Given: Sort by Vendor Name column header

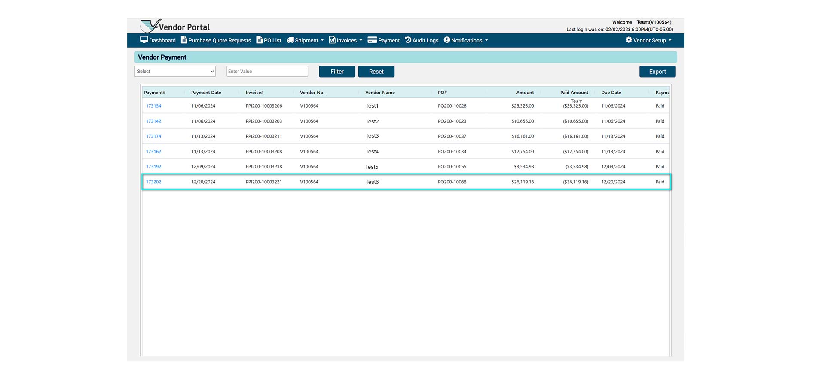Looking at the screenshot, I should (x=380, y=93).
